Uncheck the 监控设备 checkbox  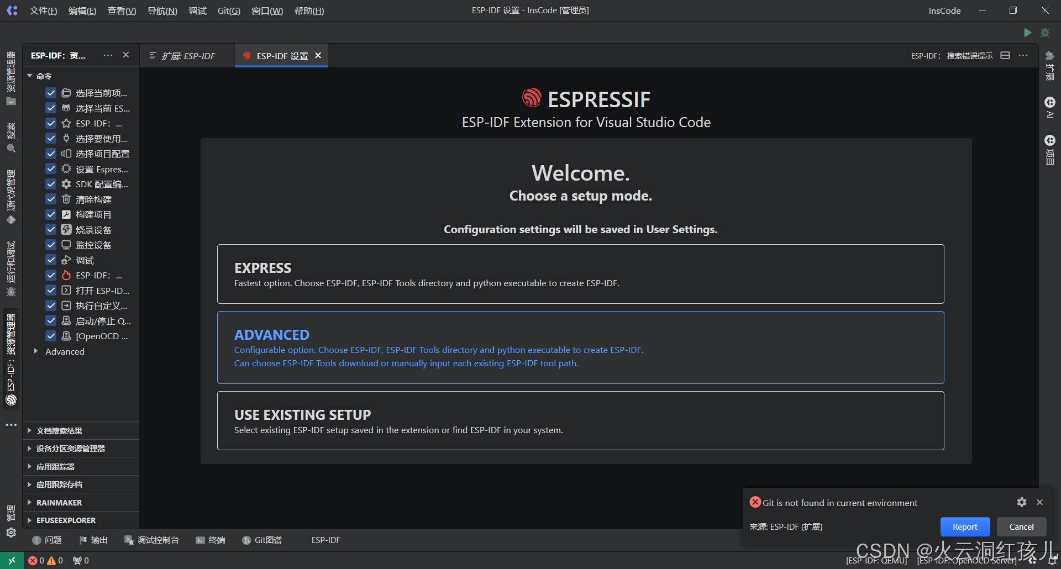(x=51, y=245)
